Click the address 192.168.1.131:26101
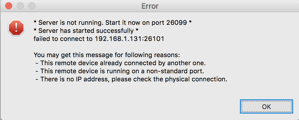Viewport: 299px width, 120px height. [129, 39]
